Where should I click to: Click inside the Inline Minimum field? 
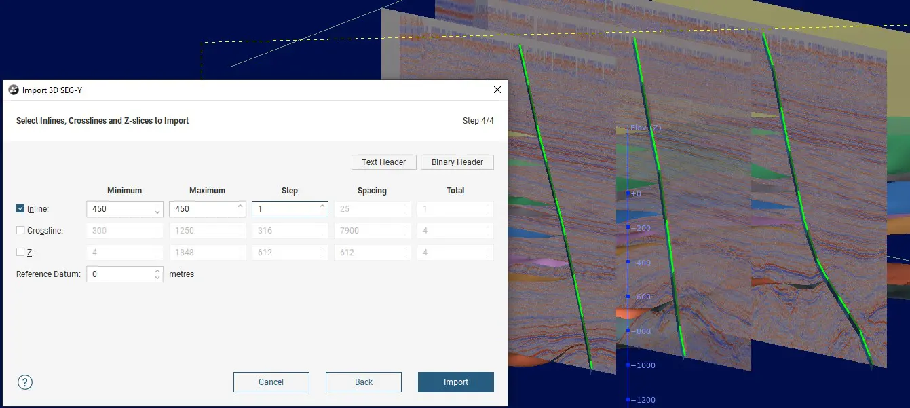pos(120,209)
